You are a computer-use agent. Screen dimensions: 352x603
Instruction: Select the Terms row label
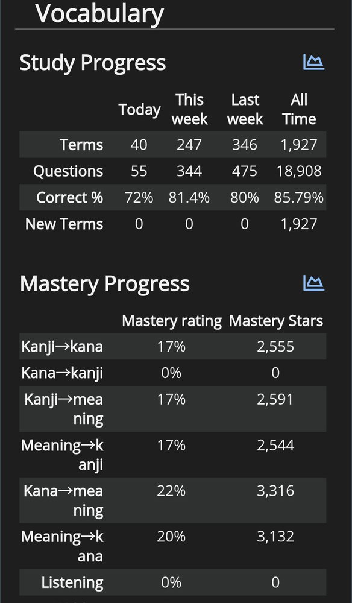[x=81, y=145]
